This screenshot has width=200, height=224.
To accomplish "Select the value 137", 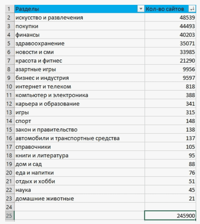I will [x=170, y=138].
